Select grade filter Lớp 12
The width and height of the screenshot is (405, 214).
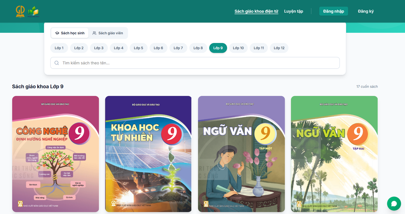(279, 48)
